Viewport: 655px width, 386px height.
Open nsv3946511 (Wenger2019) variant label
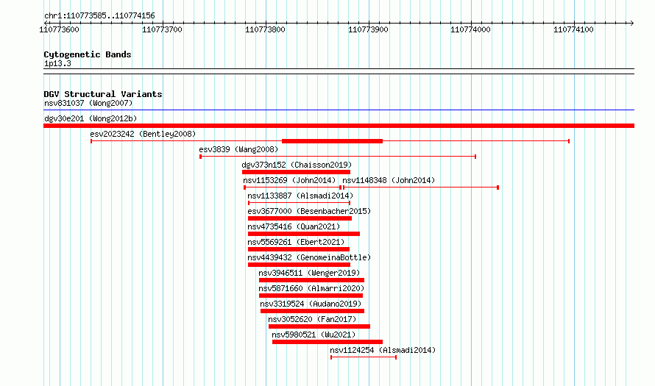pyautogui.click(x=309, y=273)
